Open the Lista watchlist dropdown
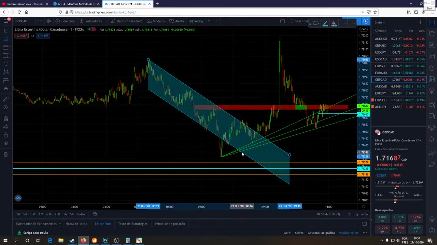Viewport: 437px width, 245px height. (x=380, y=22)
